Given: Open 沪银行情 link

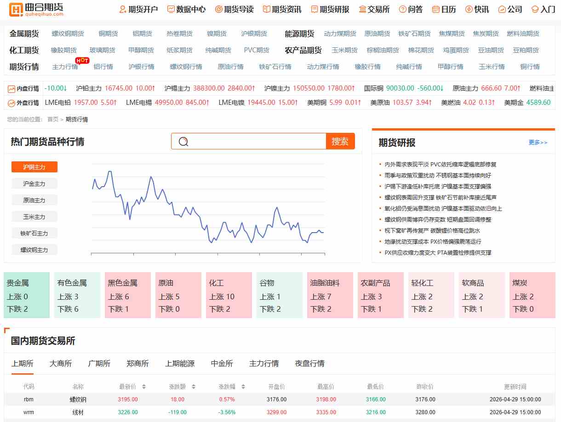Looking at the screenshot, I should [x=141, y=67].
